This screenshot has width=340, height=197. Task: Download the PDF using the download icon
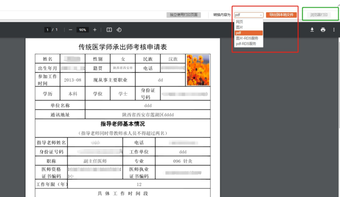[312, 30]
